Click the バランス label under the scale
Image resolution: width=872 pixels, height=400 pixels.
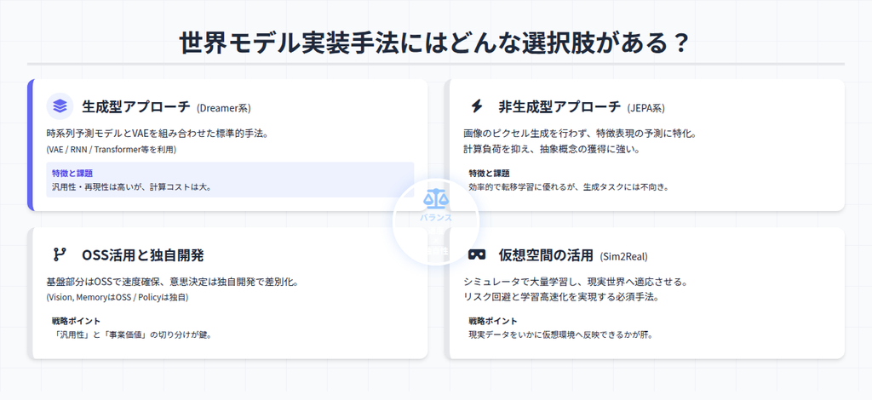click(x=436, y=217)
